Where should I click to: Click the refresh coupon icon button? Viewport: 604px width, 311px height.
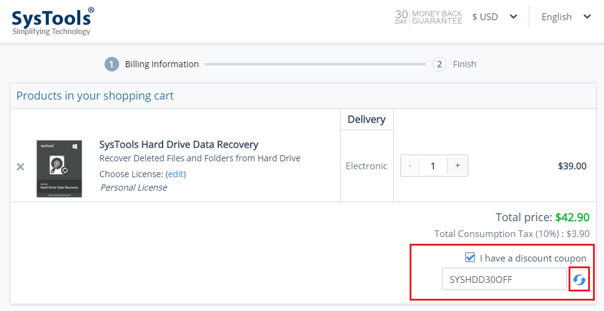pos(579,280)
